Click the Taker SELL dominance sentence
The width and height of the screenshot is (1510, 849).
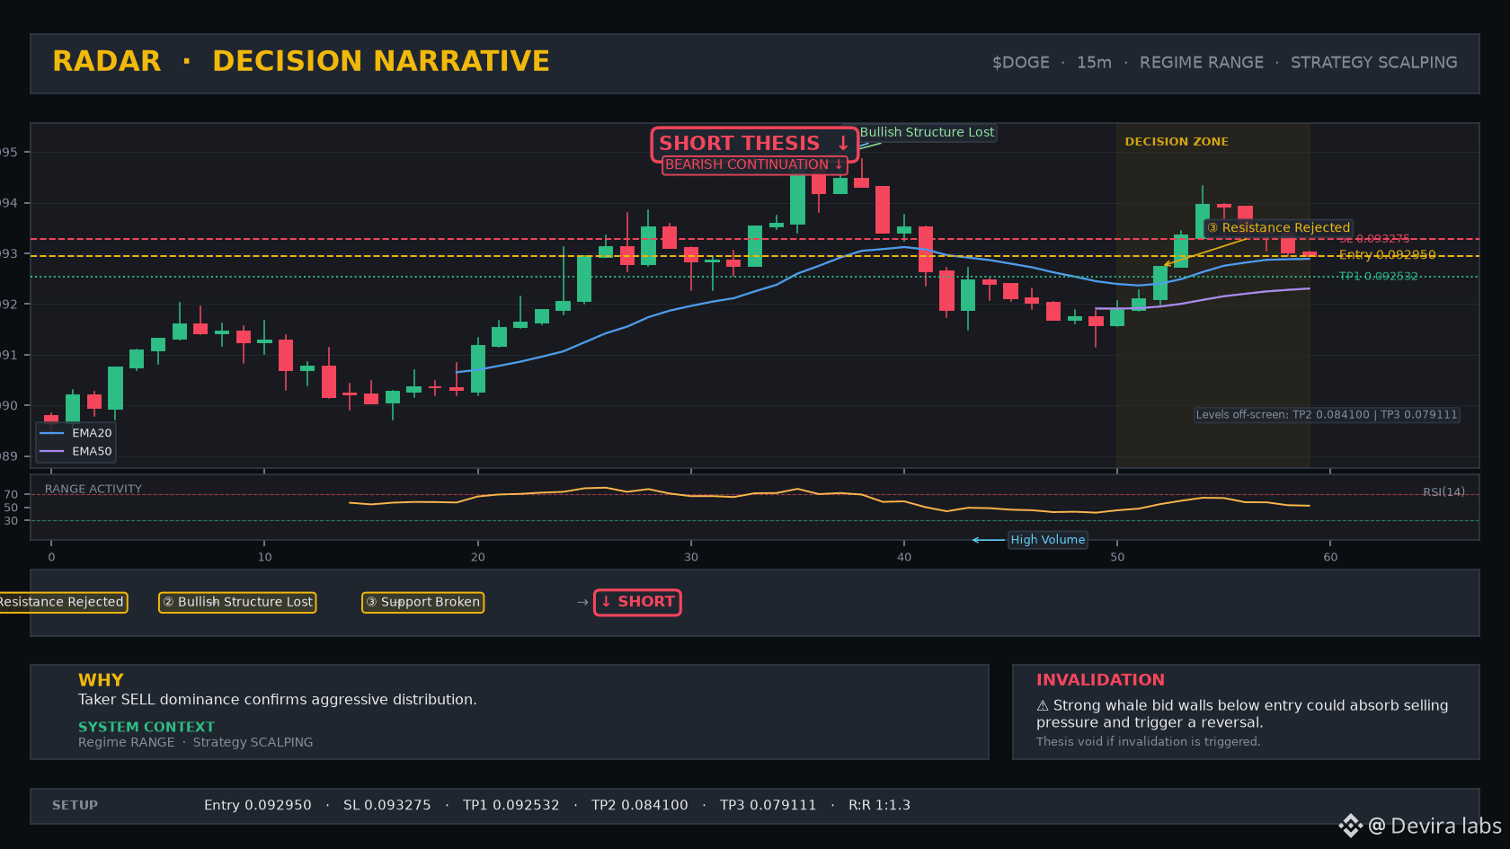[277, 700]
